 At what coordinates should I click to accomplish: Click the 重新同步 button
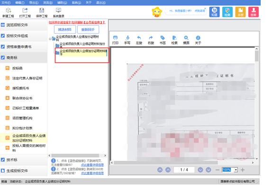88,29
